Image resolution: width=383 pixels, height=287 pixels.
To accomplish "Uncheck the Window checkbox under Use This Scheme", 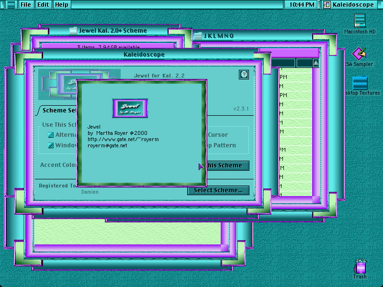I will (51, 145).
